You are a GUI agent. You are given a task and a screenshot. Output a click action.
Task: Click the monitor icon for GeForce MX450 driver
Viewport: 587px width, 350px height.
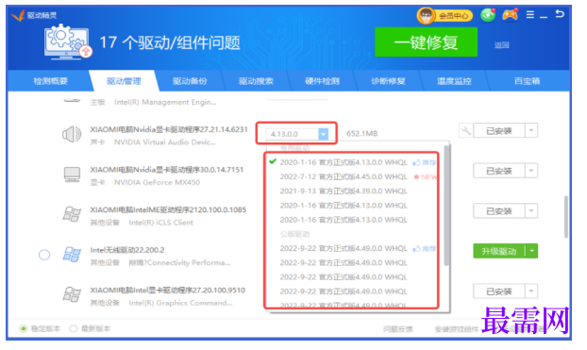pyautogui.click(x=72, y=175)
